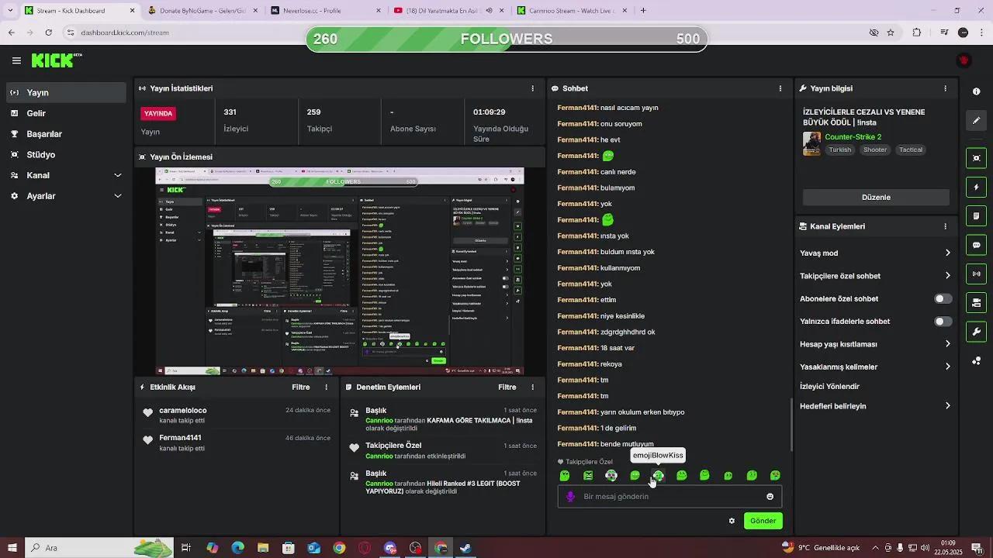The height and width of the screenshot is (558, 993).
Task: Click the chat bubble icon in the right toolbar
Action: pyautogui.click(x=976, y=245)
